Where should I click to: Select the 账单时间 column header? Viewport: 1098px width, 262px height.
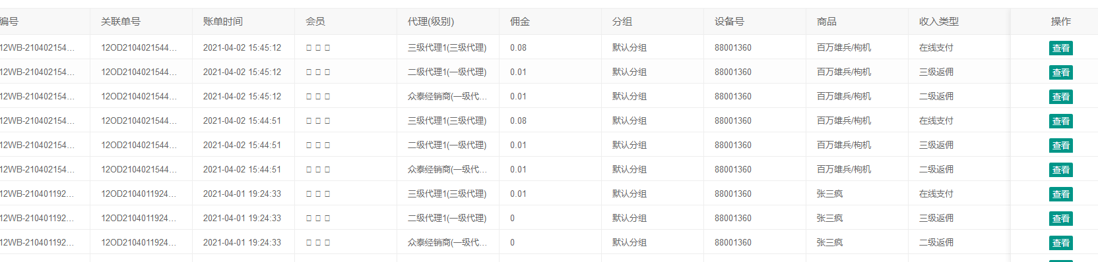pyautogui.click(x=223, y=22)
